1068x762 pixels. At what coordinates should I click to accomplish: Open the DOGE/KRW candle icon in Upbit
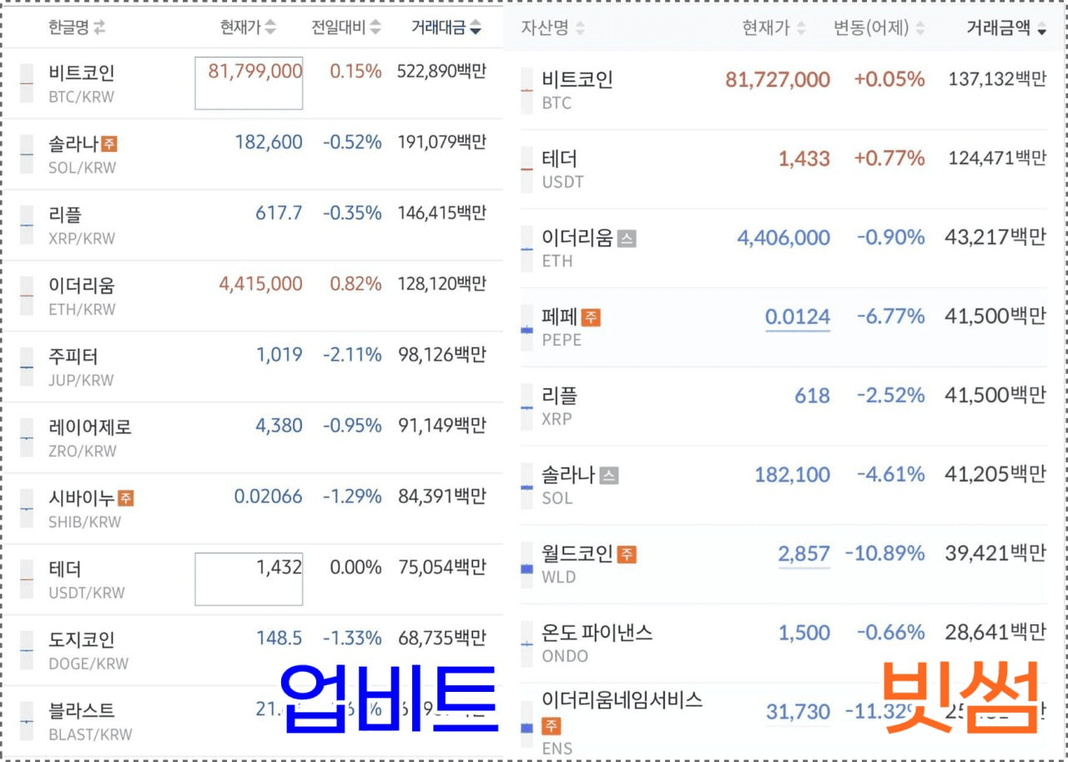(x=27, y=651)
